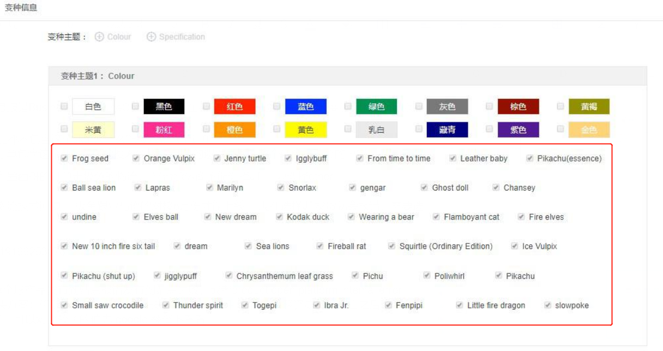
Task: Check the box next to 金色
Action: click(x=560, y=129)
